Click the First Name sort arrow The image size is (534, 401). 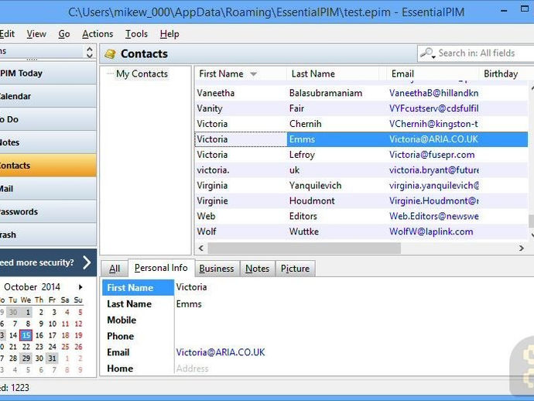click(x=253, y=74)
